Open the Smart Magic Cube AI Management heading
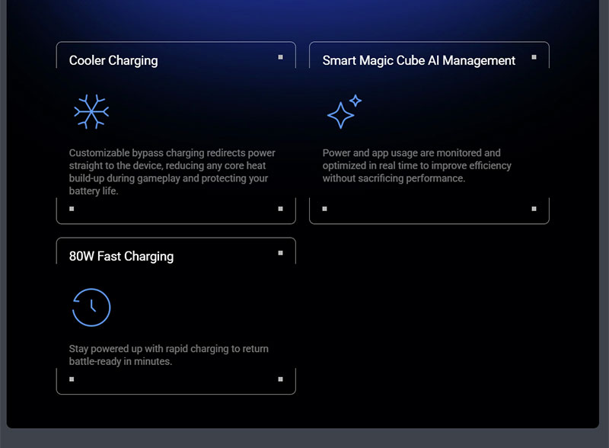Image resolution: width=609 pixels, height=448 pixels. (x=419, y=61)
